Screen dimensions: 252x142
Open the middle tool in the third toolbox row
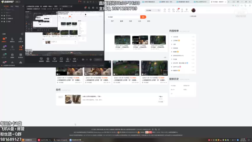12,56
